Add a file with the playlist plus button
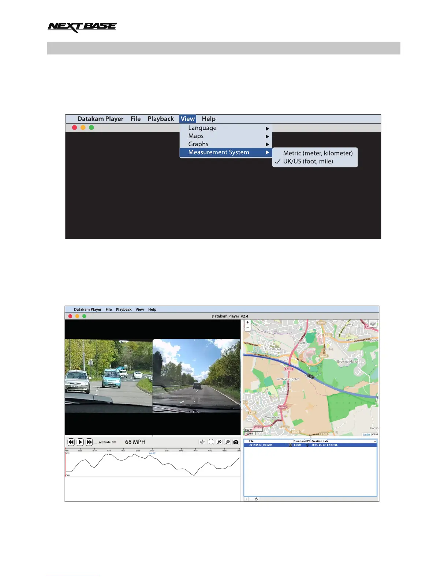 (x=246, y=499)
